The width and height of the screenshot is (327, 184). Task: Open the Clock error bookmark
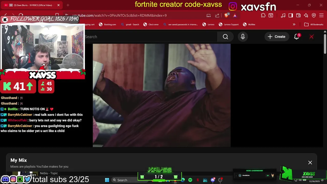[151, 25]
